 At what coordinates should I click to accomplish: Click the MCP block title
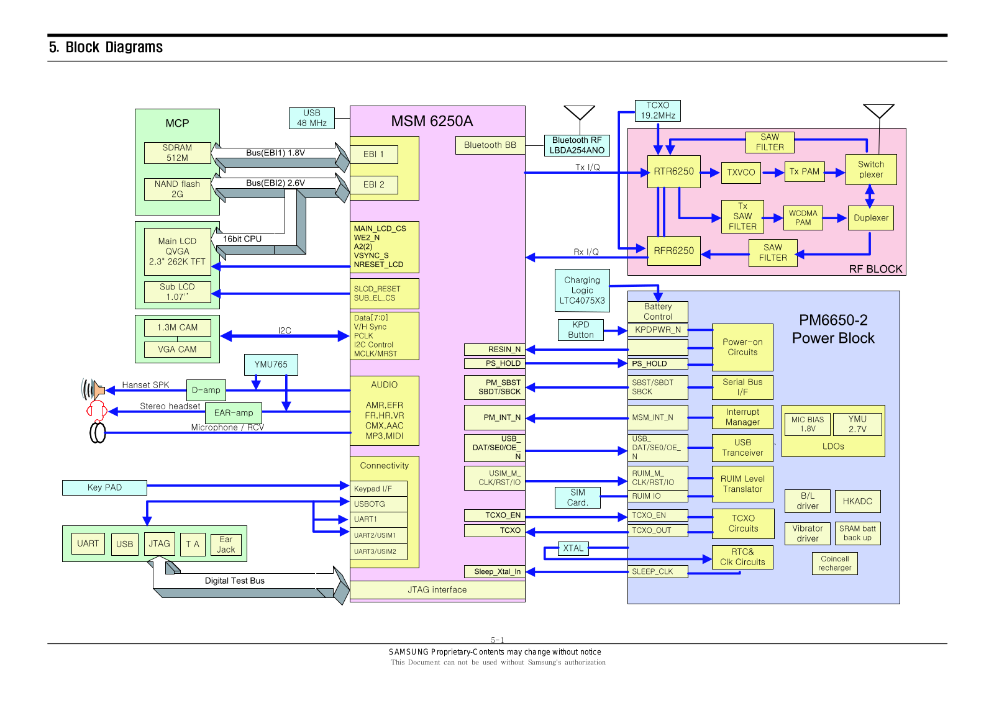coord(177,123)
